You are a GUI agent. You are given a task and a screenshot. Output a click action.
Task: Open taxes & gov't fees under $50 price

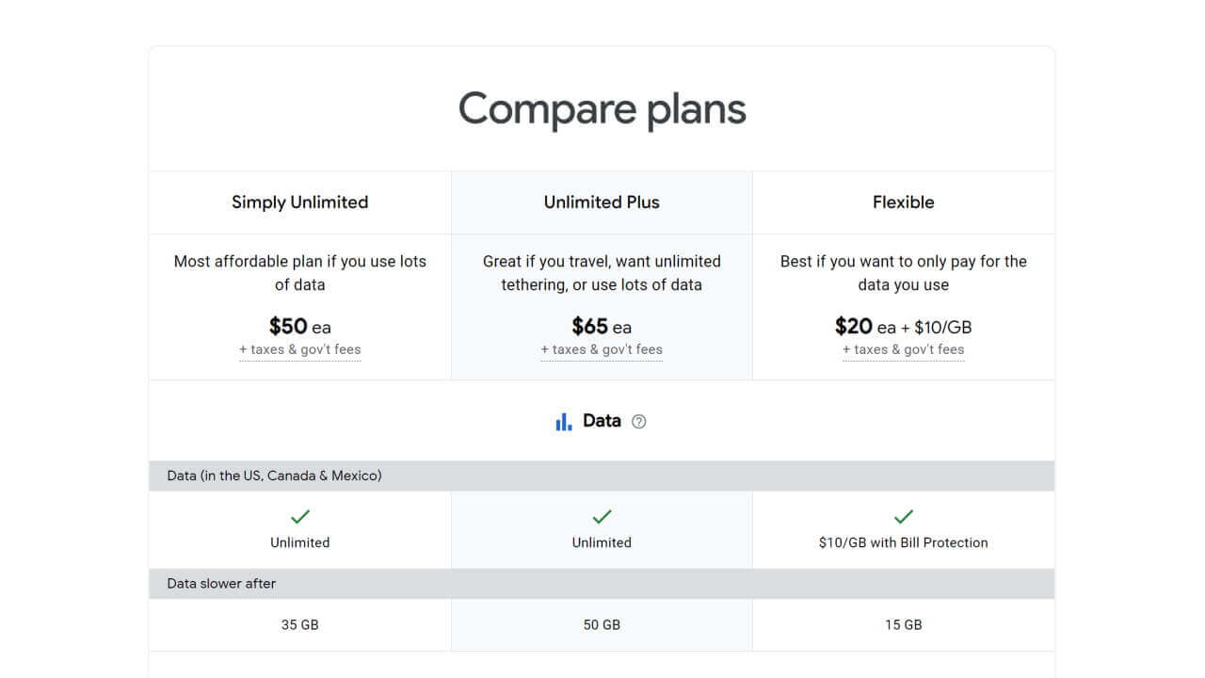[299, 349]
